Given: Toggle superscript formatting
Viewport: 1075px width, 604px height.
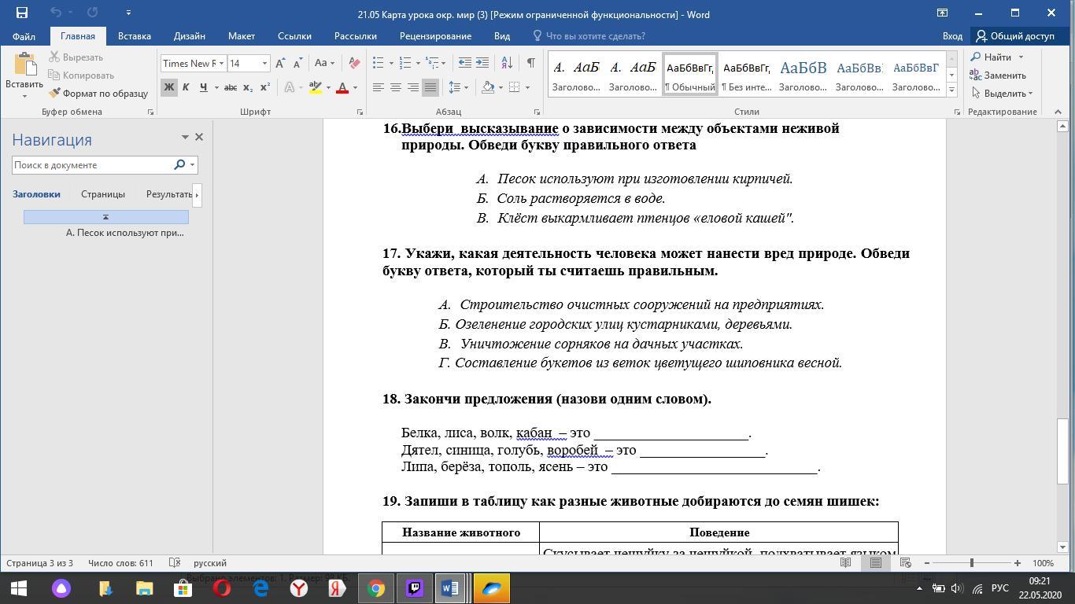Looking at the screenshot, I should coord(265,87).
